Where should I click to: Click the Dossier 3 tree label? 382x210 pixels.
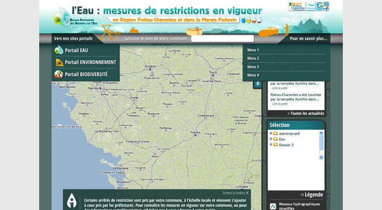286,145
